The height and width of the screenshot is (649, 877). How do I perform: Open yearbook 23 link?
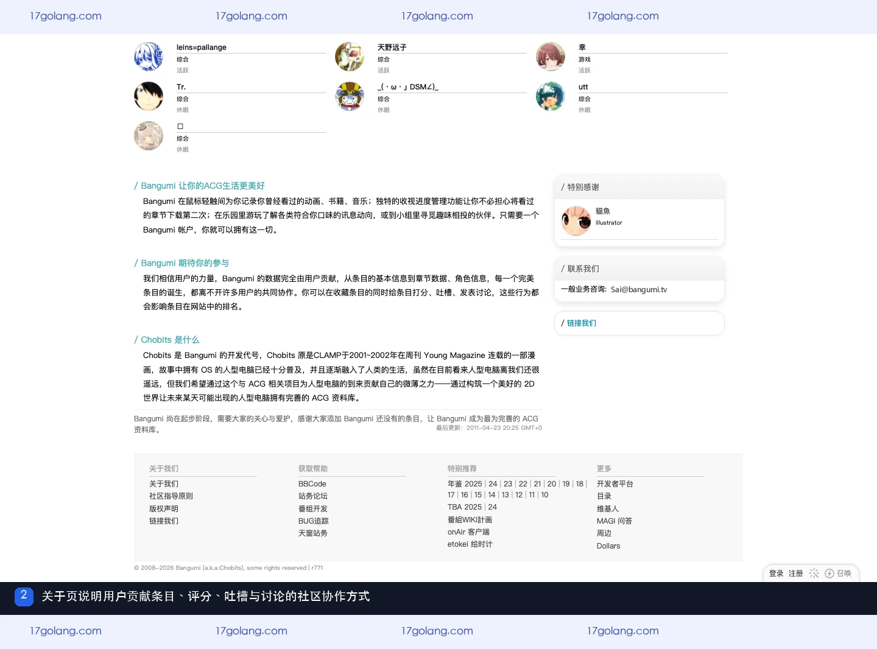[x=508, y=484]
